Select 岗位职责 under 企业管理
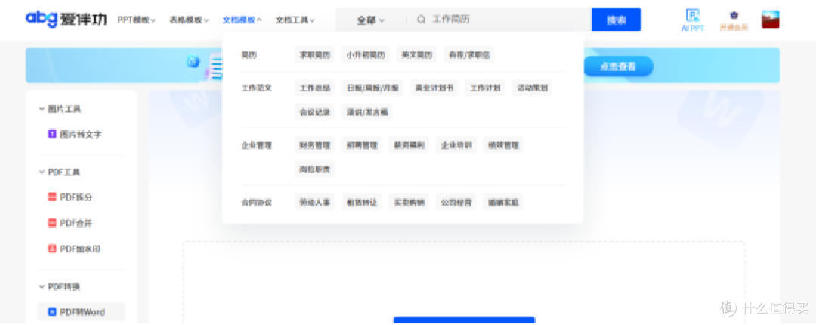The height and width of the screenshot is (325, 816). pyautogui.click(x=315, y=169)
